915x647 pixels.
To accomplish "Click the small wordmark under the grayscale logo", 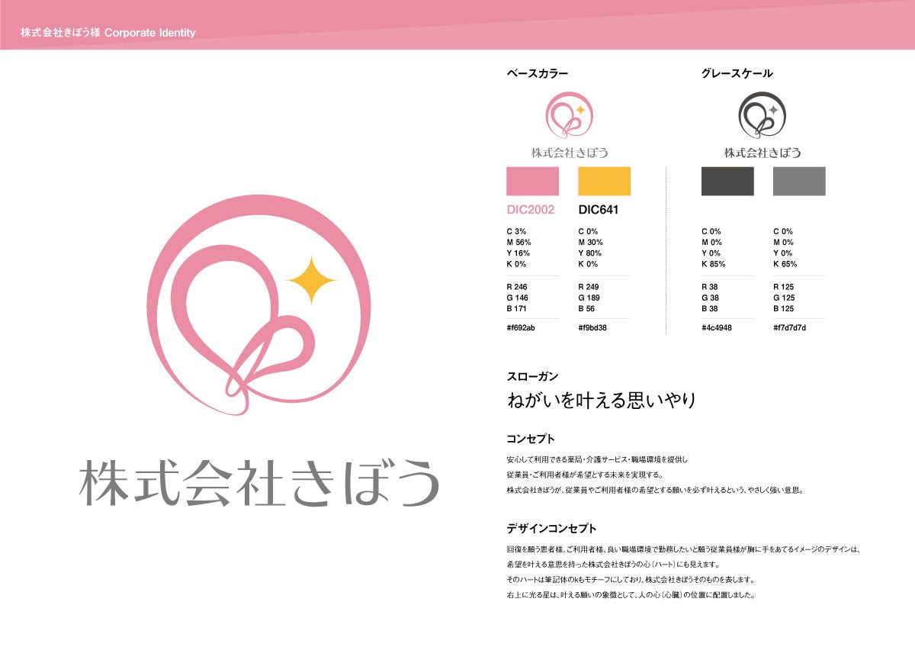I will point(762,153).
